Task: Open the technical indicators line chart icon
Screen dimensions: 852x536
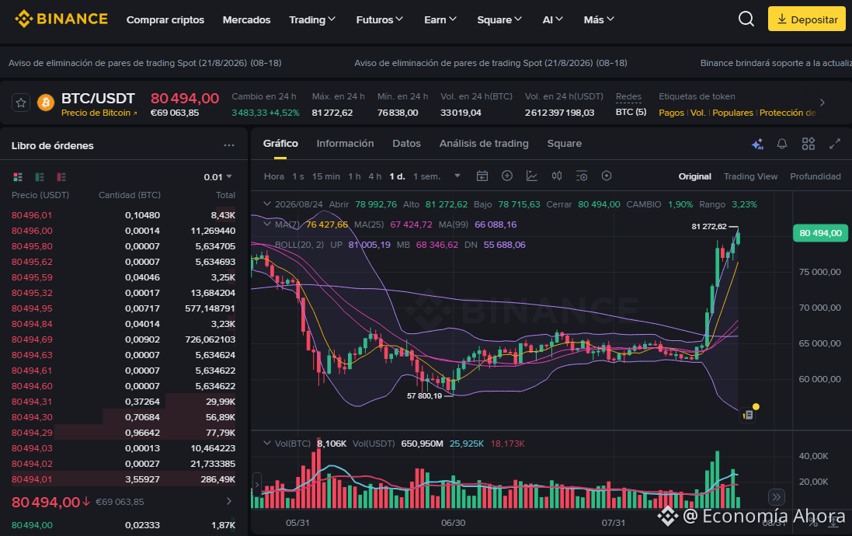Action: pos(532,176)
